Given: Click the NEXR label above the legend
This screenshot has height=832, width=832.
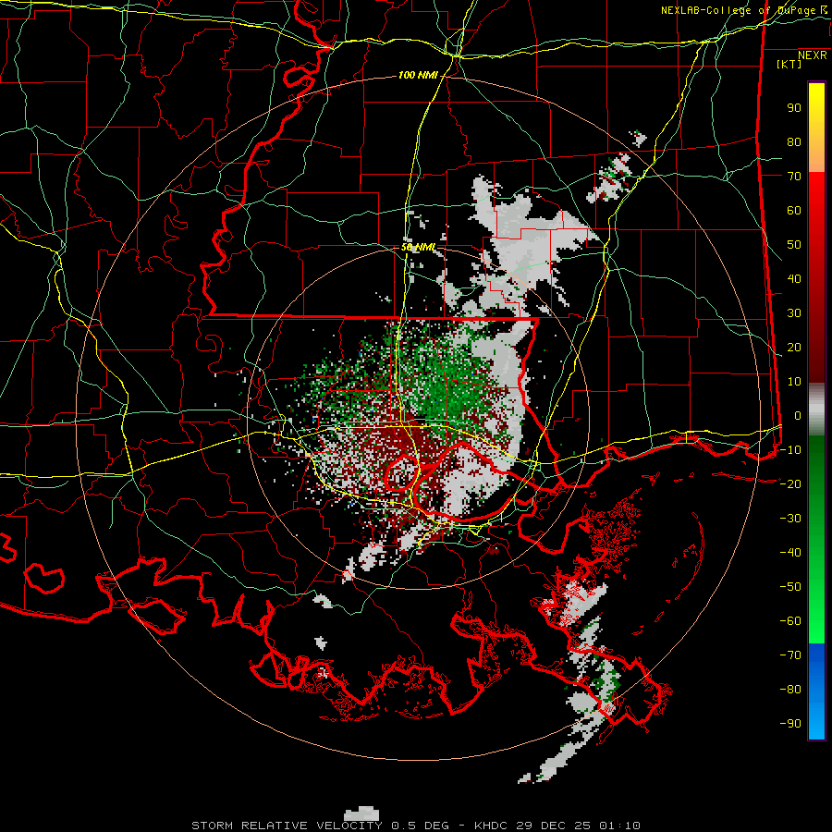Looking at the screenshot, I should [813, 55].
